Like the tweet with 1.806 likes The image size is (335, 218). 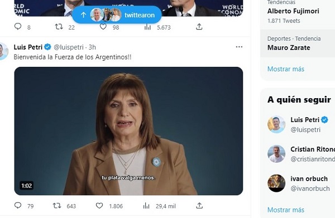(x=99, y=206)
